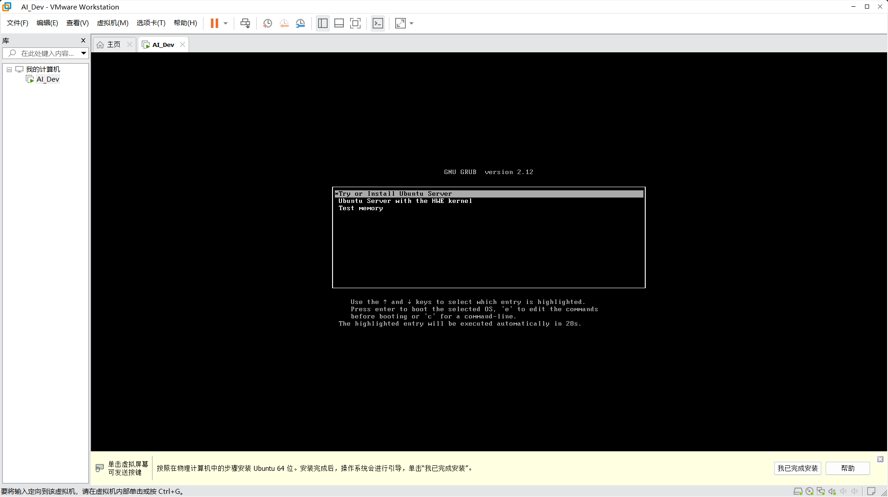Click the orange pause virtual machine button

pos(214,23)
